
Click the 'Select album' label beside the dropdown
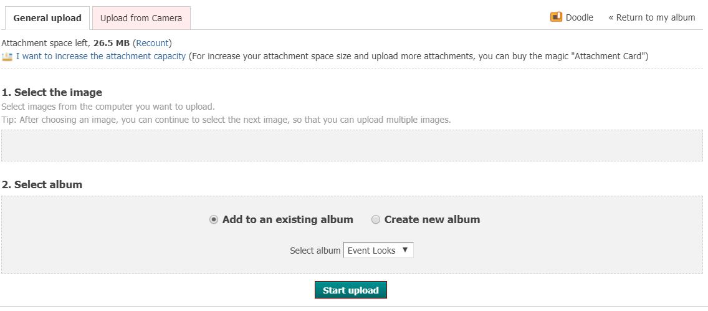315,251
